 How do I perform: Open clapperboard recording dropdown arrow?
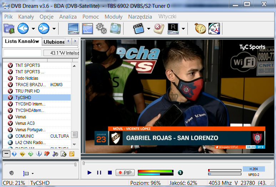[x=149, y=29]
